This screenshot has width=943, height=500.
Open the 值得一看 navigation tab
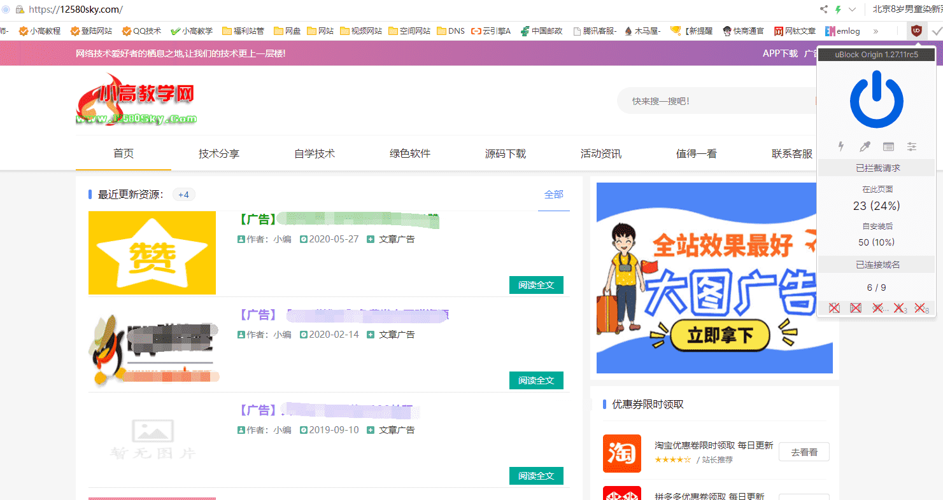pyautogui.click(x=697, y=153)
